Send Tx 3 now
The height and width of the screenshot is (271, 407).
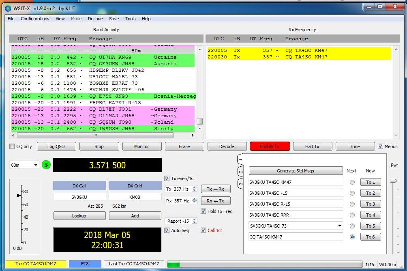[x=371, y=204]
